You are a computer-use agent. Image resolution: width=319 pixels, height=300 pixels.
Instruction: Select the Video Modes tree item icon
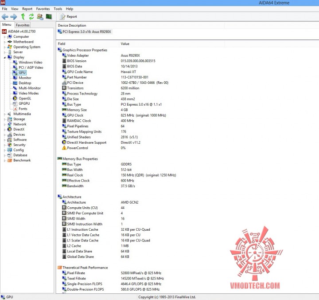point(15,93)
